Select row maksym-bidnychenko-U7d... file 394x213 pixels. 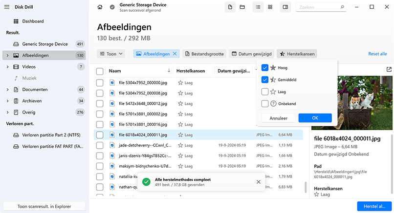[x=198, y=166]
